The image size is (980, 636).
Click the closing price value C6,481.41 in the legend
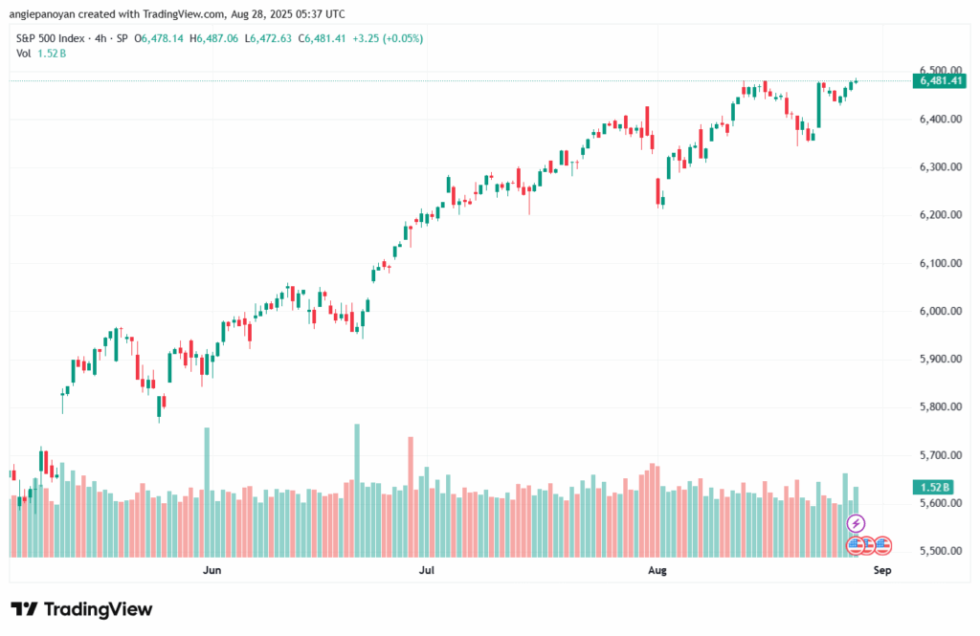click(322, 39)
